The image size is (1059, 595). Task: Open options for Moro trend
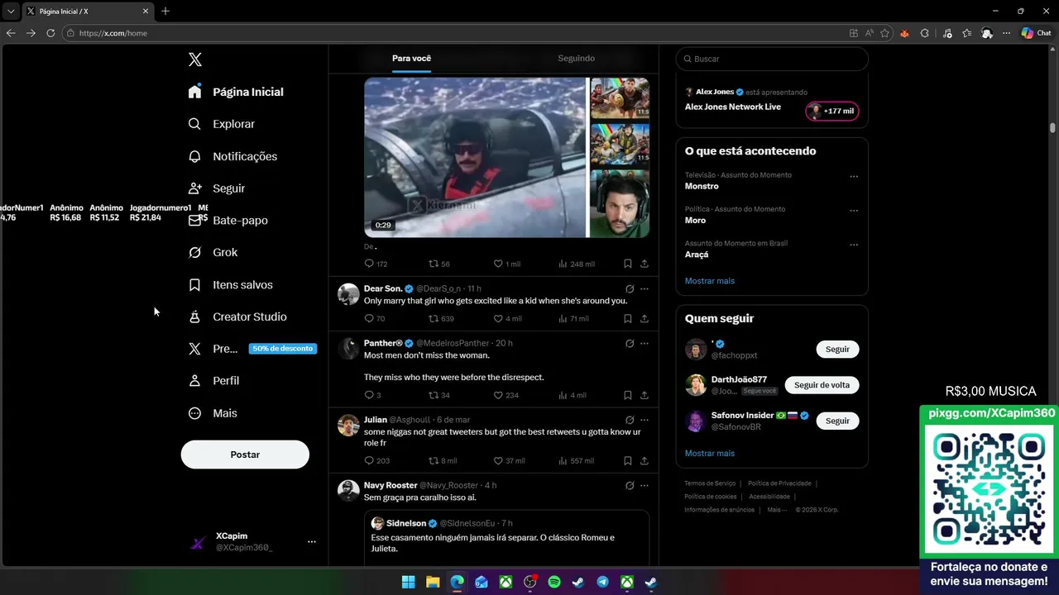click(x=854, y=210)
